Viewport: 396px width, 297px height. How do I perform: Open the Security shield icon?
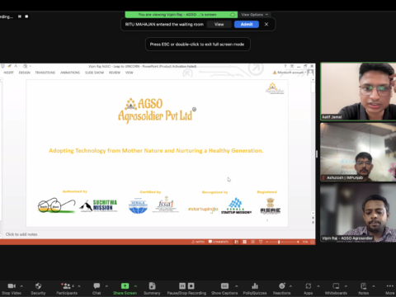tap(38, 286)
